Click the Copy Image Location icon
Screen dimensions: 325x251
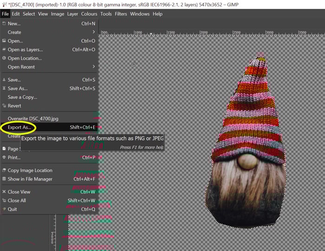coord(4,170)
